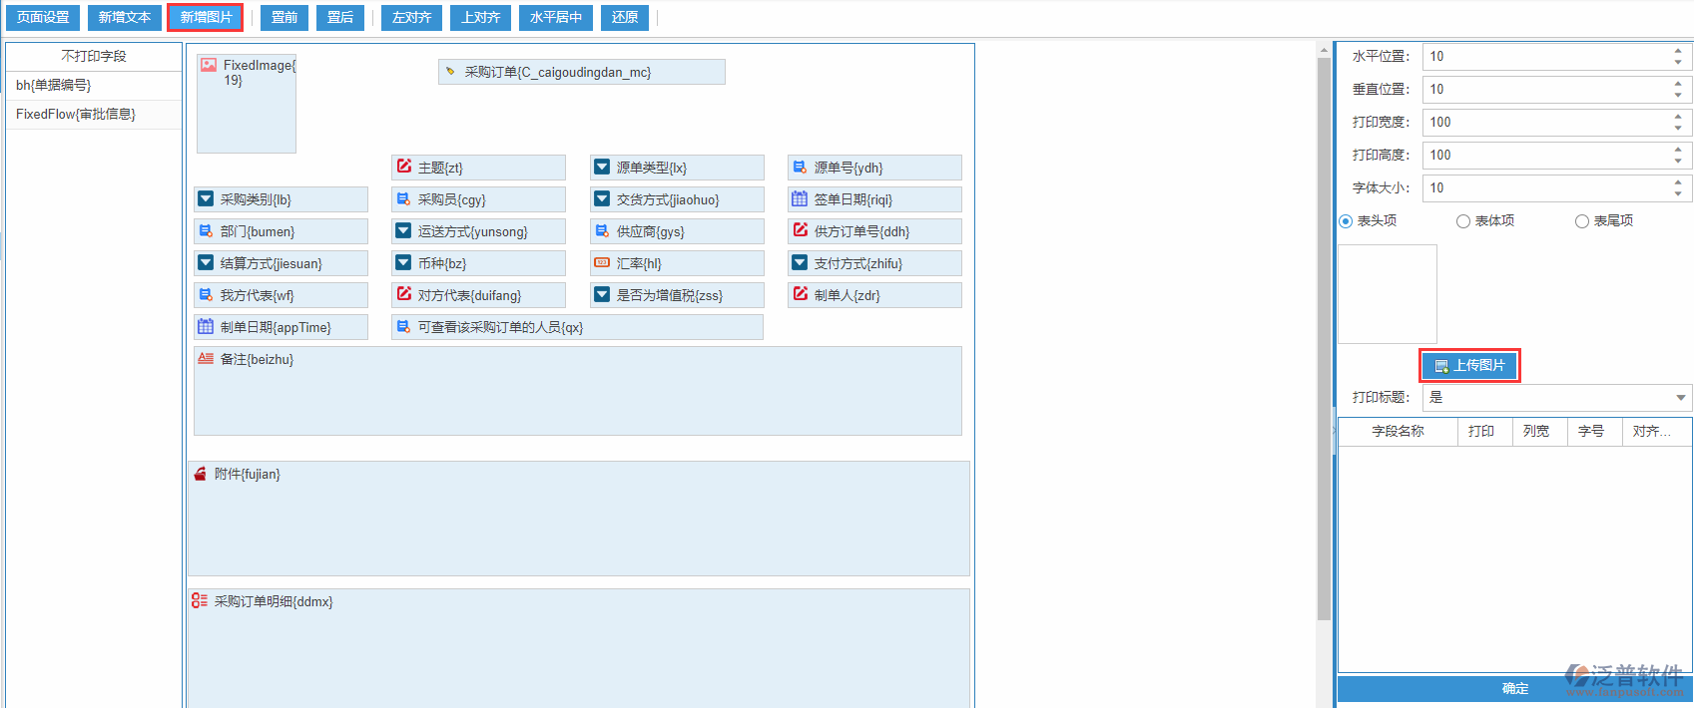
Task: Decrease 字体大小 value with down arrow
Action: [x=1678, y=193]
